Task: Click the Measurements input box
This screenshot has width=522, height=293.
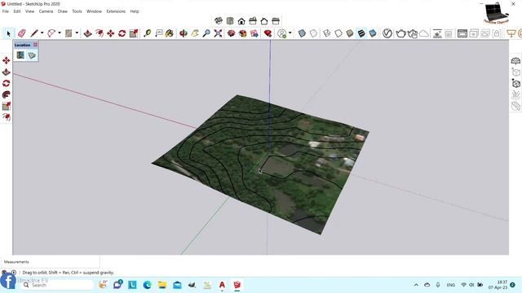Action: click(51, 262)
